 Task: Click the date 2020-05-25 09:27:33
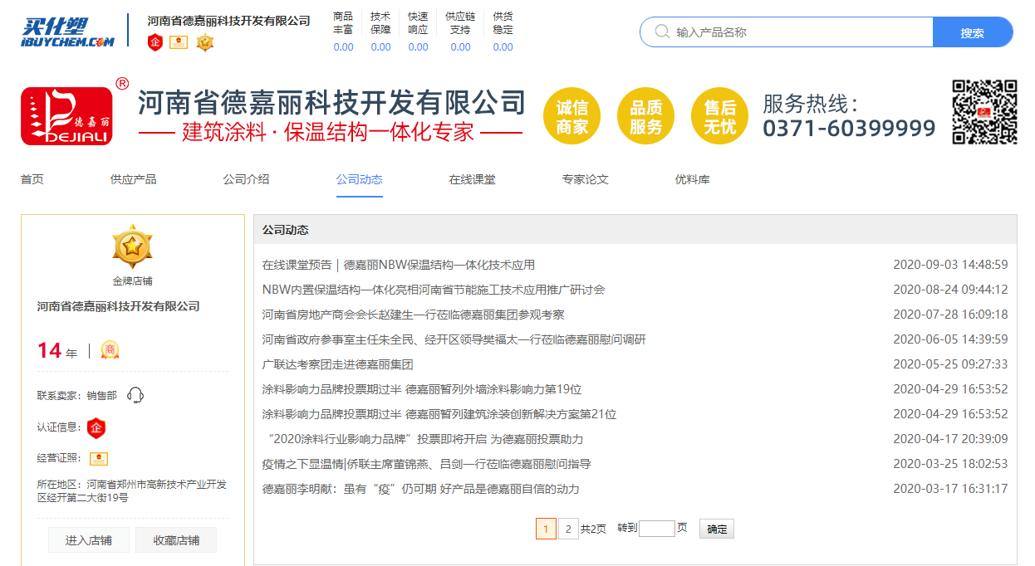click(950, 364)
